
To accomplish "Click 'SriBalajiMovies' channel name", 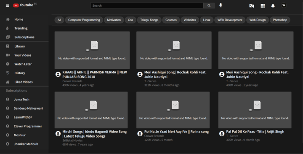I will click(x=72, y=140).
